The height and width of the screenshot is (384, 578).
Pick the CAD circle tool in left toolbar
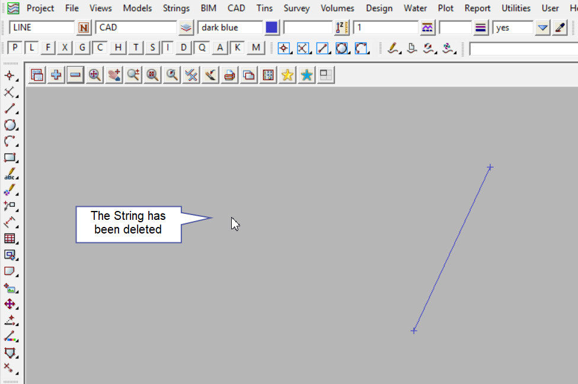(x=10, y=125)
